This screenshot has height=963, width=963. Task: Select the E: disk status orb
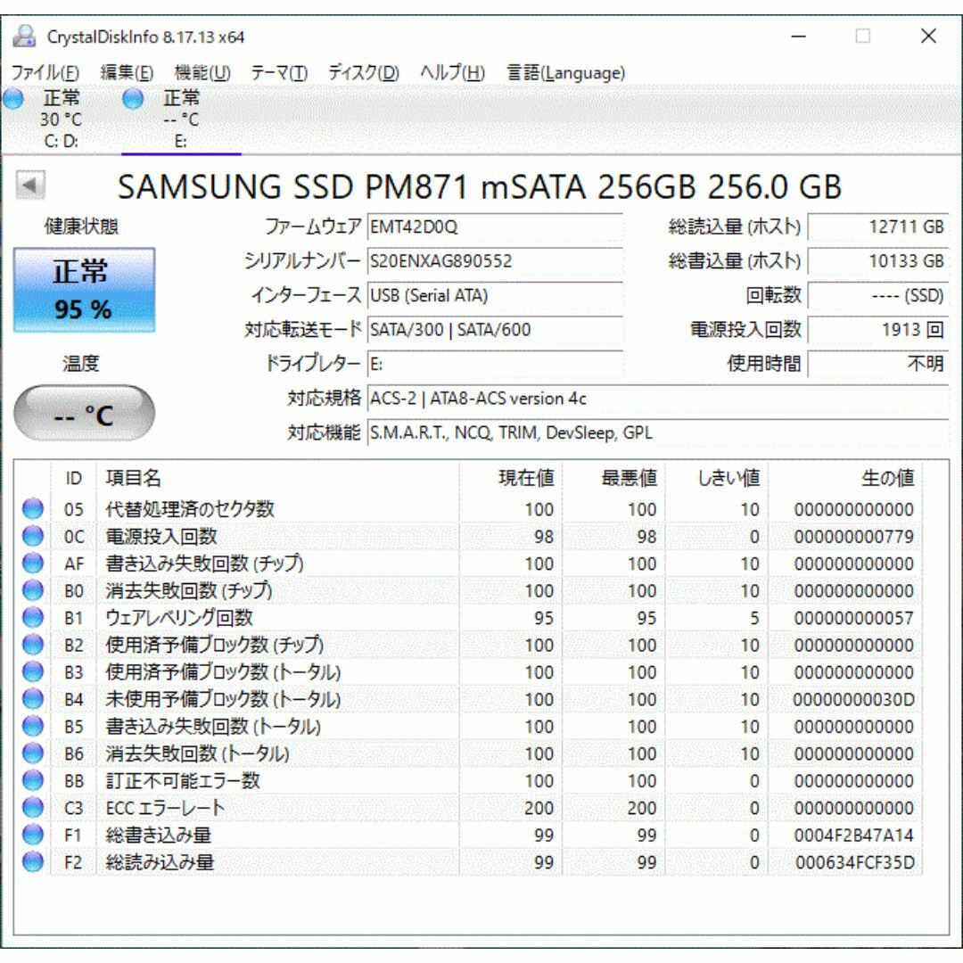133,98
